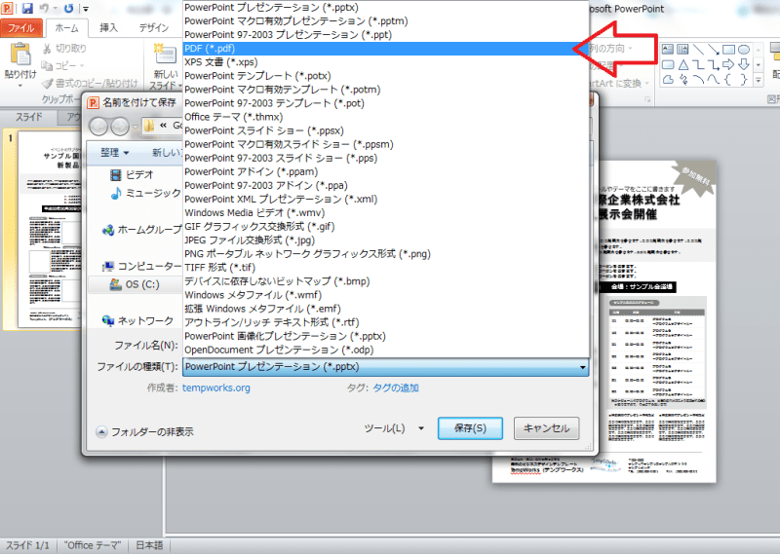Open the ファイル tab
The height and width of the screenshot is (554, 780).
tap(20, 28)
